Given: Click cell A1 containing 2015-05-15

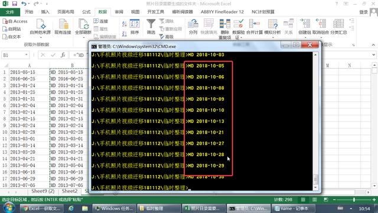Looking at the screenshot, I should 29,72.
